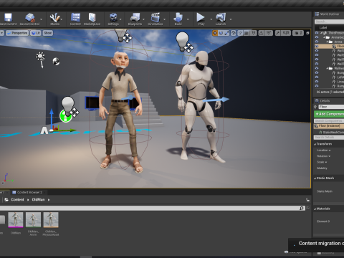The image size is (344, 258).
Task: Toggle visibility of Walkway folder
Action: (x=317, y=68)
